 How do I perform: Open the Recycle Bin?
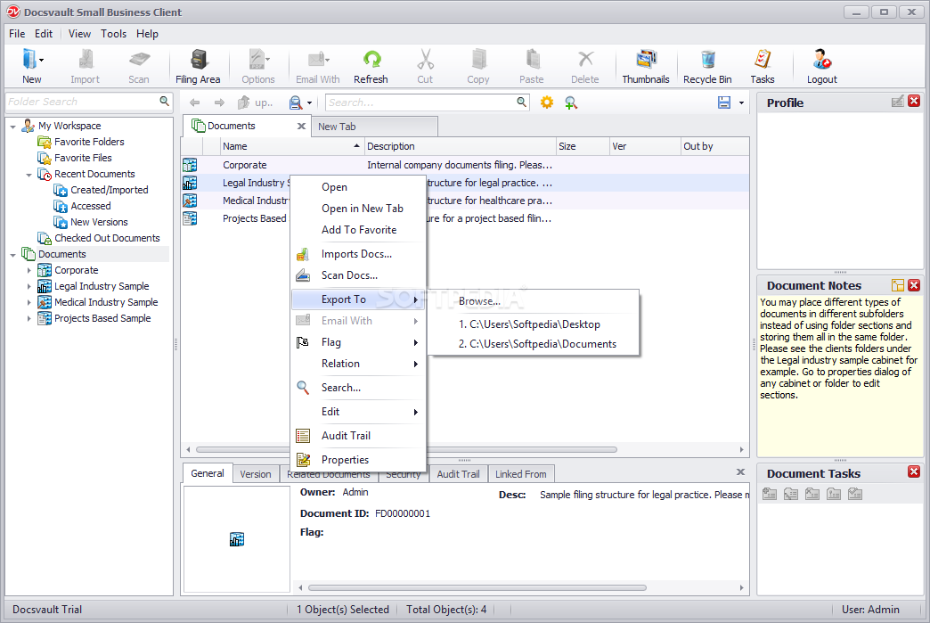(707, 67)
